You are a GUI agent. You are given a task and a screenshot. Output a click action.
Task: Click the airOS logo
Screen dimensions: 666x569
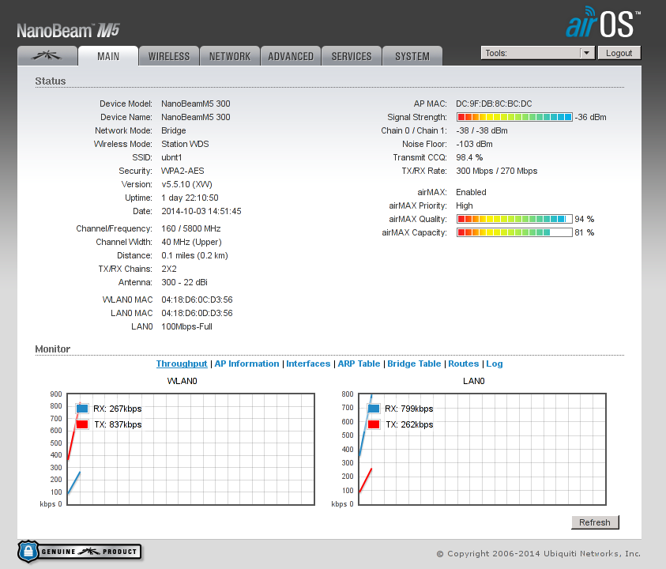[602, 22]
